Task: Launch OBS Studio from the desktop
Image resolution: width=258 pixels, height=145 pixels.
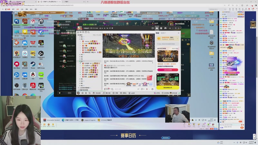Action: coord(17,85)
